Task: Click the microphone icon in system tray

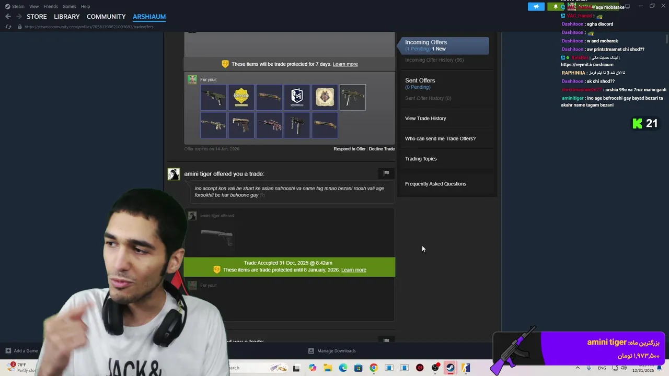Action: pos(589,368)
